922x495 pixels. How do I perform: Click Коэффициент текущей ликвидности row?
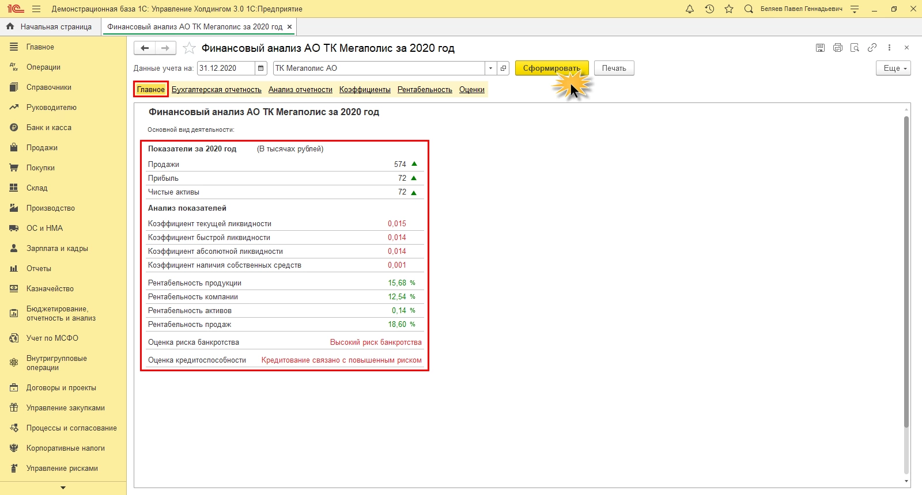click(286, 224)
